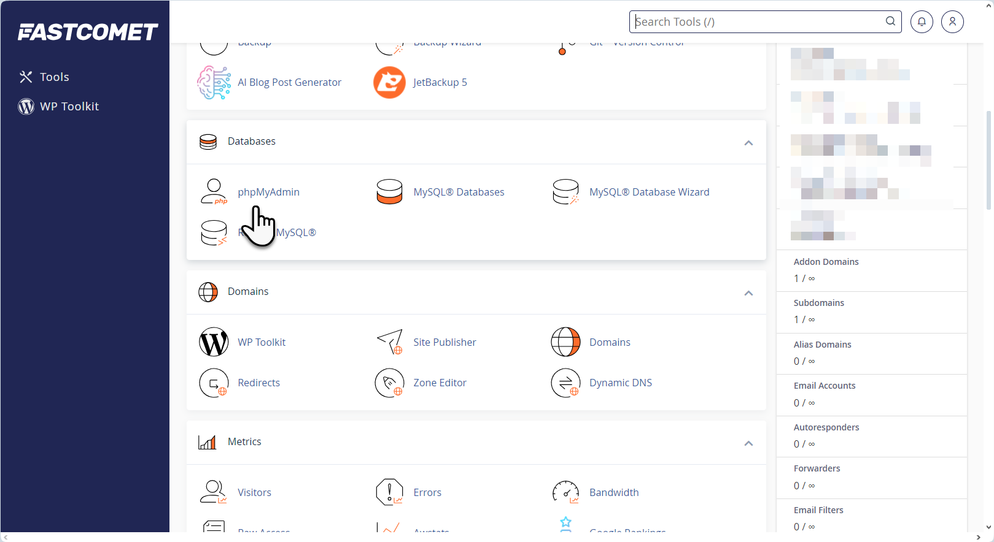Click the Metrics section chart icon
This screenshot has width=994, height=542.
click(x=207, y=442)
